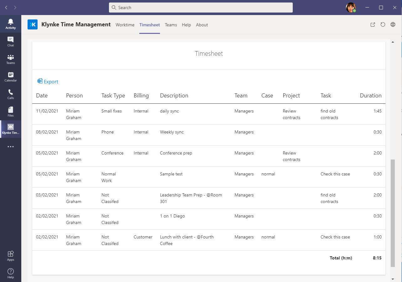Open the more apps ellipsis in sidebar
The height and width of the screenshot is (282, 402).
[11, 147]
